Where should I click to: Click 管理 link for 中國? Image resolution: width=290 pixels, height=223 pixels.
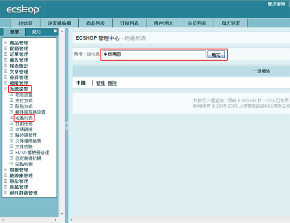[100, 83]
